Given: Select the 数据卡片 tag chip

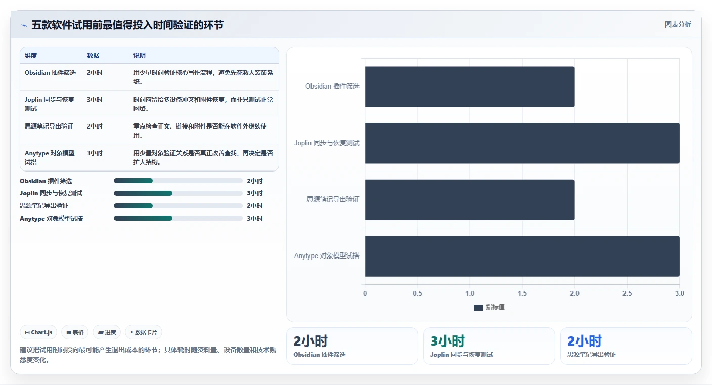Looking at the screenshot, I should click(144, 332).
